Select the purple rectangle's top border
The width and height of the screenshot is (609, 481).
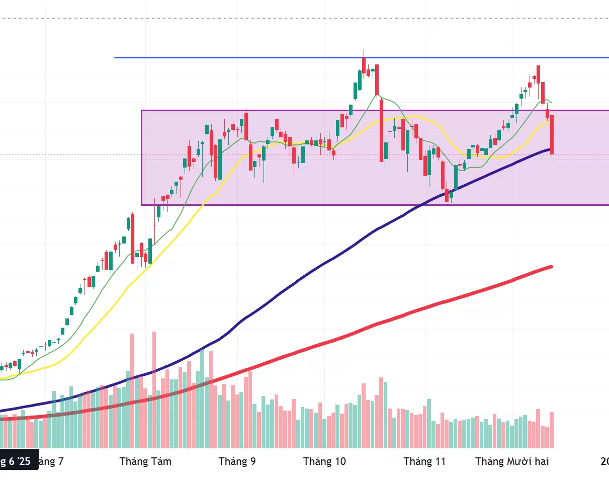(x=302, y=111)
